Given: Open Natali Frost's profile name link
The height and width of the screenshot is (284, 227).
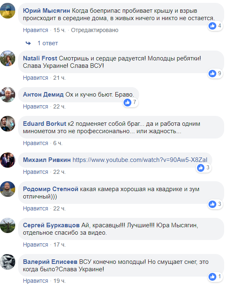Looking at the screenshot, I should tap(40, 58).
